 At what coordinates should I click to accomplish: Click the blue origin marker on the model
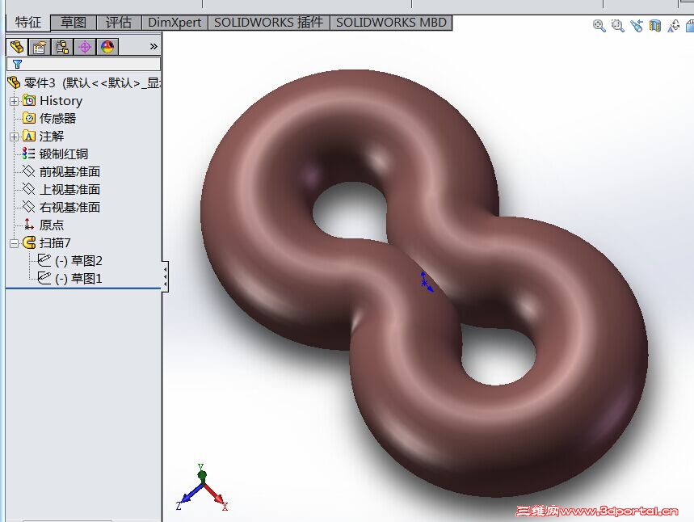[x=426, y=282]
